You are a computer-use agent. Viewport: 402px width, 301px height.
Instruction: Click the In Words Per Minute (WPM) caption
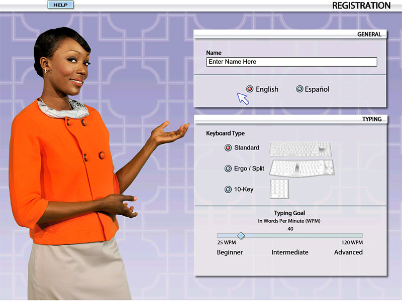pyautogui.click(x=289, y=221)
